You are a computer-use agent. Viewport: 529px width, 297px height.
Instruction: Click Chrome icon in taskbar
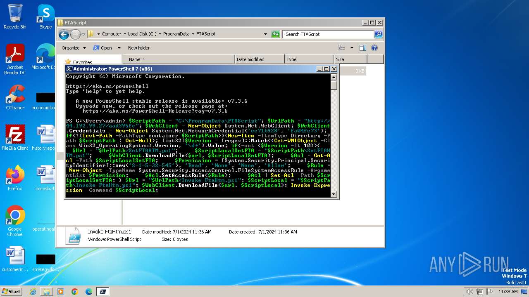[75, 292]
